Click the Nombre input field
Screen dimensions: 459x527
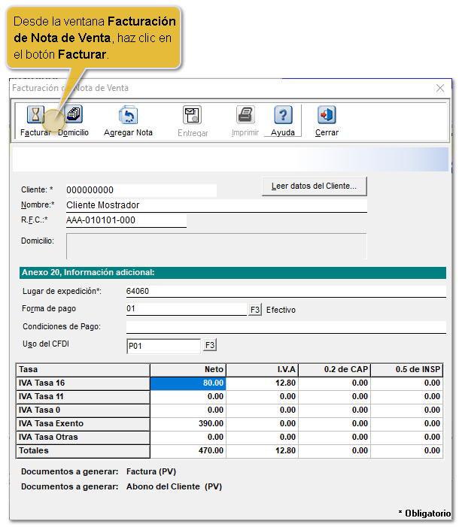click(216, 205)
